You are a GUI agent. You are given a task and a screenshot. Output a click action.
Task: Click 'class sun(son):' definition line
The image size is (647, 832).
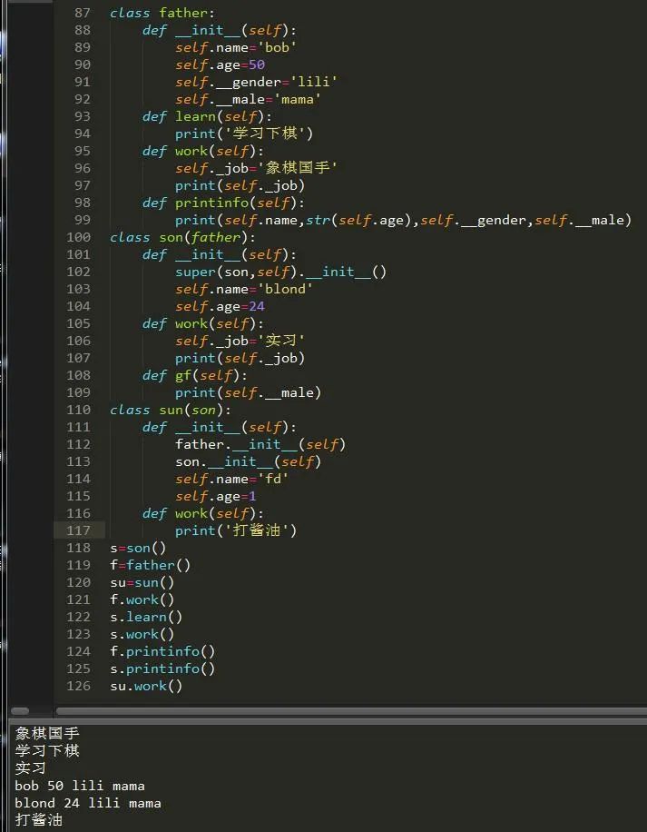(171, 410)
